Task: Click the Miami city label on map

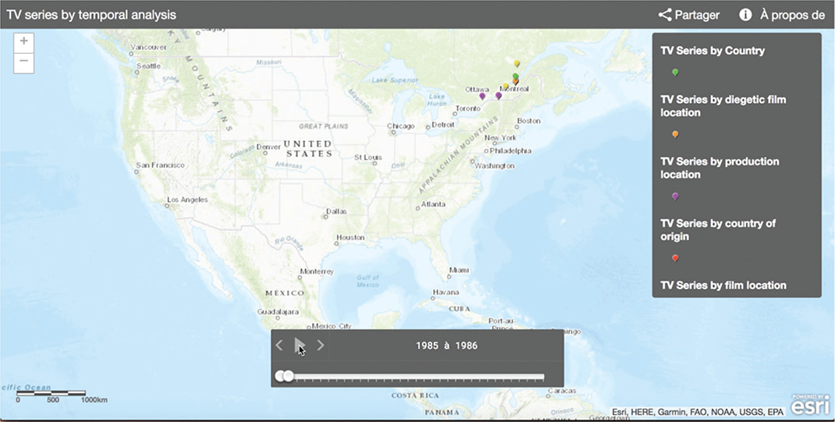Action: click(x=459, y=270)
